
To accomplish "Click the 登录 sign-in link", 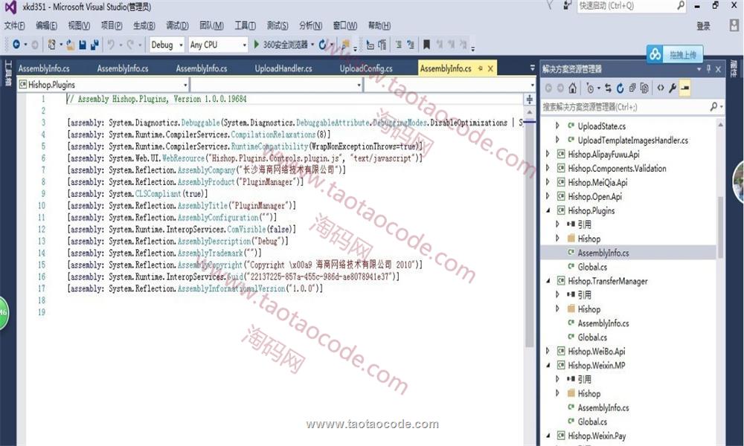I will [x=703, y=25].
